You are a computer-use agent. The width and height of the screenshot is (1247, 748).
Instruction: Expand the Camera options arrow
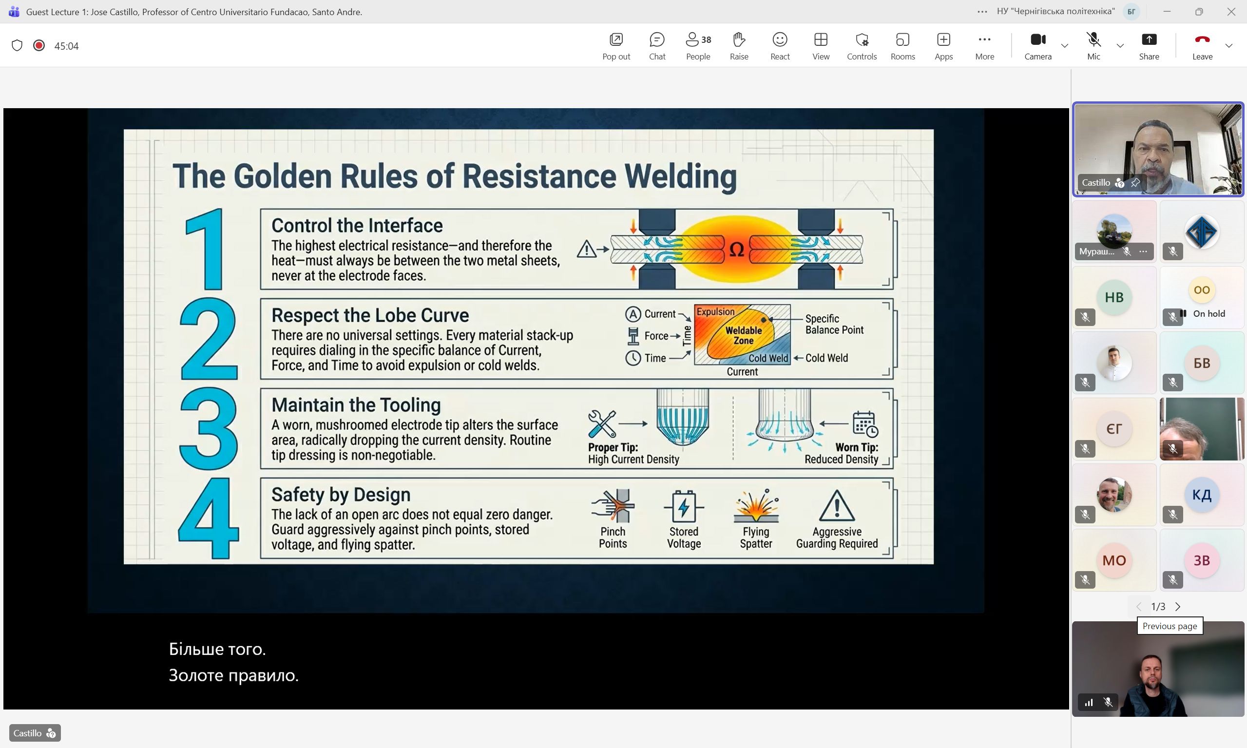point(1065,46)
